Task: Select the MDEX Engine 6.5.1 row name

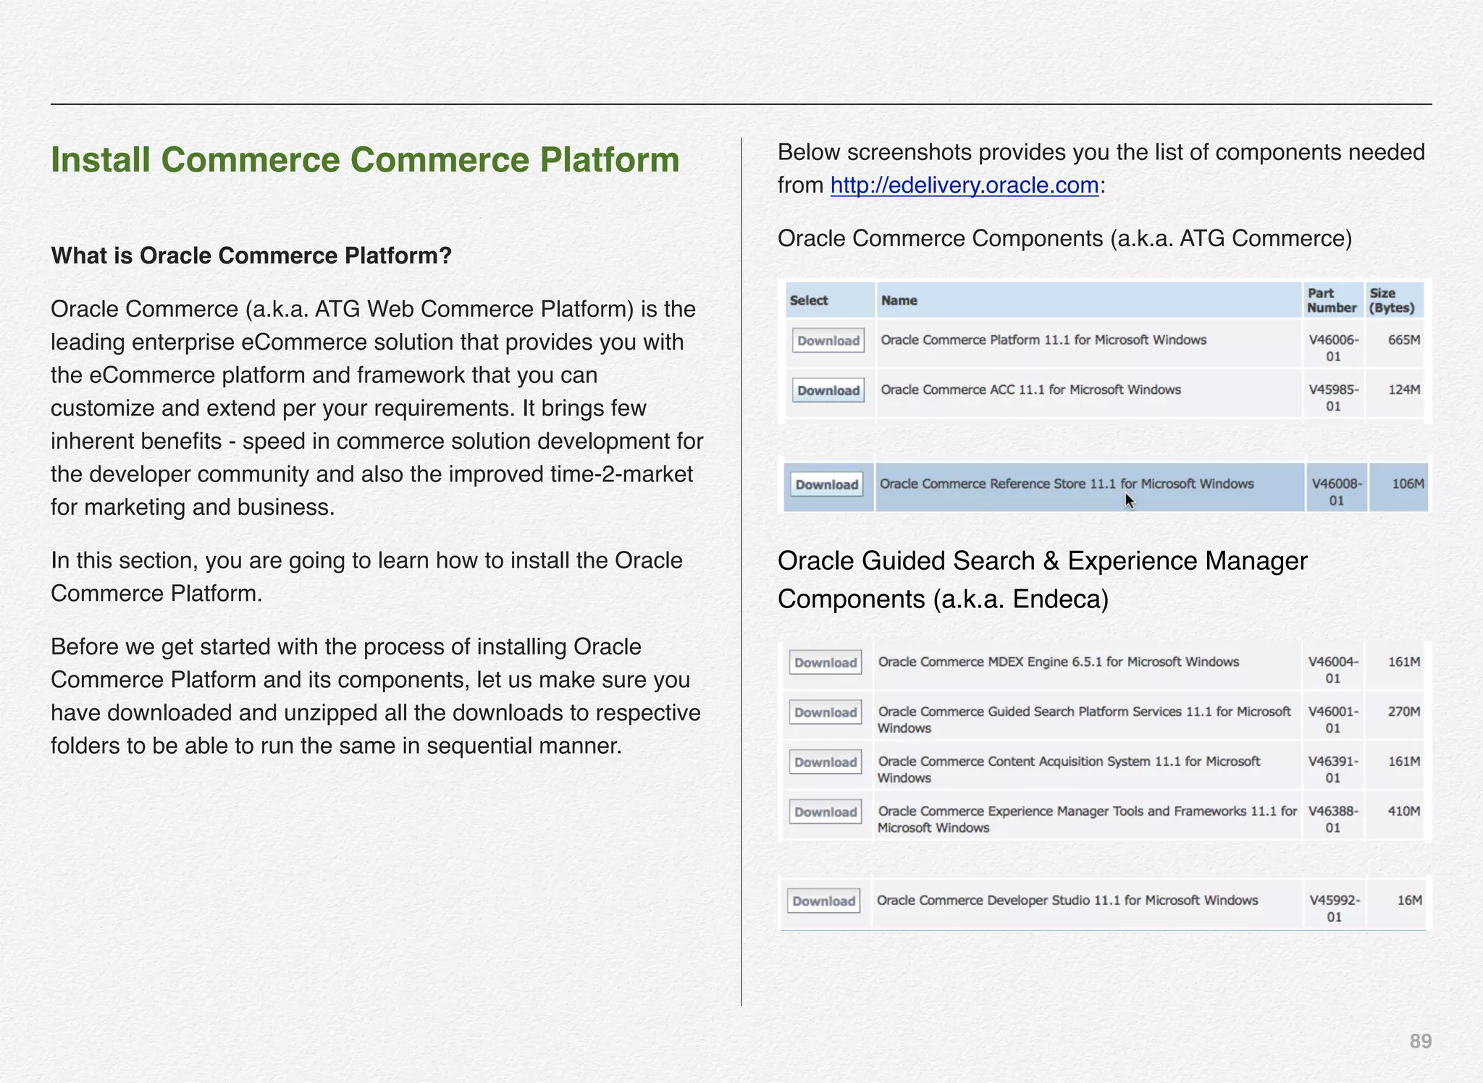Action: click(x=1058, y=662)
